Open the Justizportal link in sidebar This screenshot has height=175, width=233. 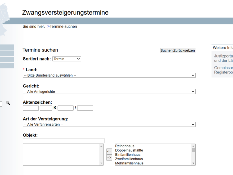point(223,56)
